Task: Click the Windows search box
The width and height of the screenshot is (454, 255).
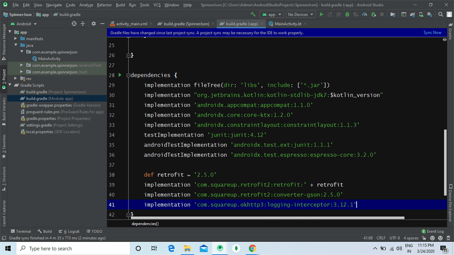Action: pos(73,248)
